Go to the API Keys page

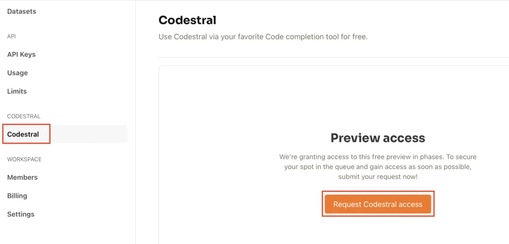[21, 54]
